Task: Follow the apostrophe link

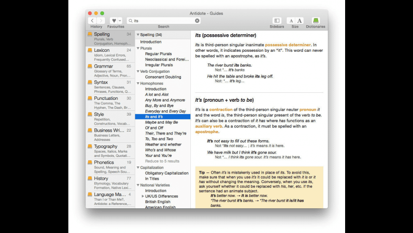Action: pos(206,132)
